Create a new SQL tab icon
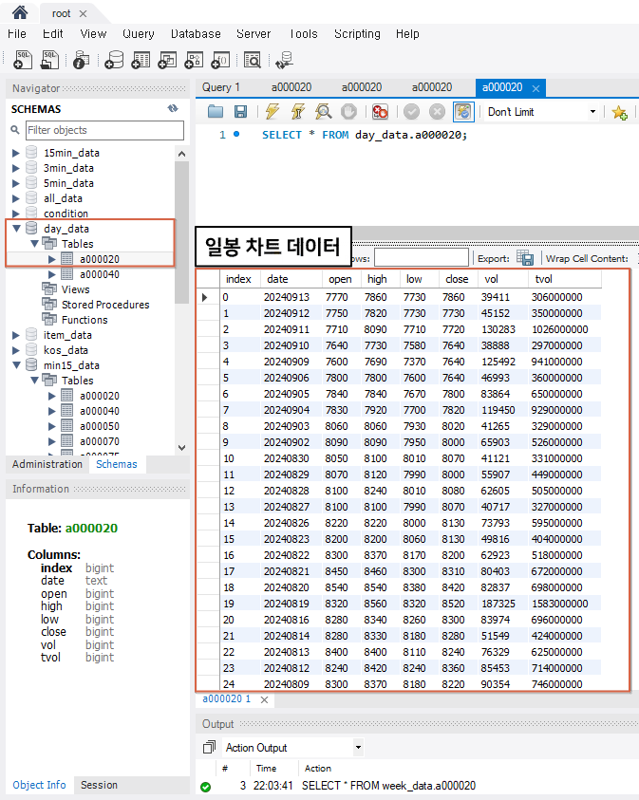The width and height of the screenshot is (639, 800). point(23,60)
